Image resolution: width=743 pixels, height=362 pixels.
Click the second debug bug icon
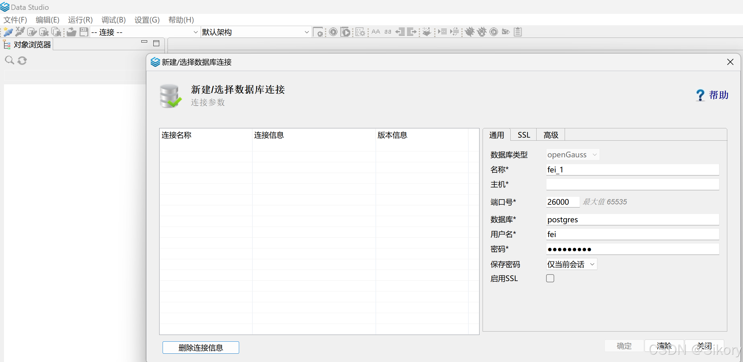tap(482, 32)
